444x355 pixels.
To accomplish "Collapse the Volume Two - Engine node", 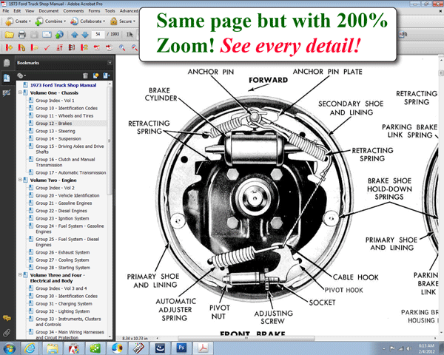I will pyautogui.click(x=20, y=180).
